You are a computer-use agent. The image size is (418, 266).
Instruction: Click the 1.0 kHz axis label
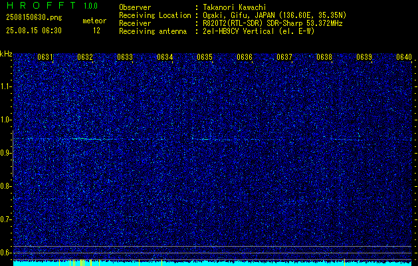6,120
